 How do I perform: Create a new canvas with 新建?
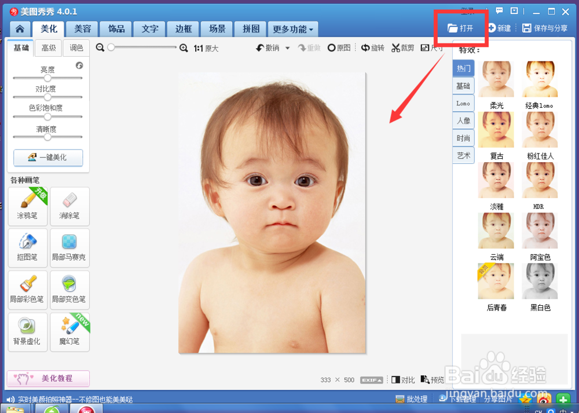(x=500, y=28)
